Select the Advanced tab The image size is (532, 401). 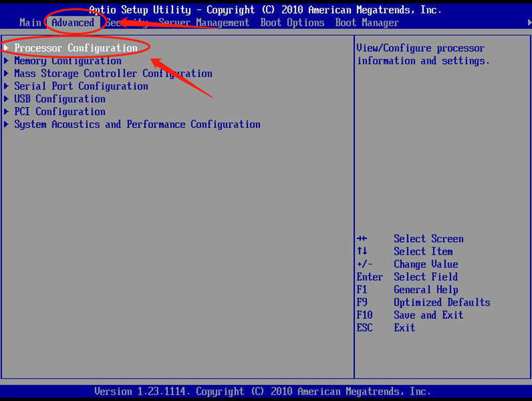73,22
